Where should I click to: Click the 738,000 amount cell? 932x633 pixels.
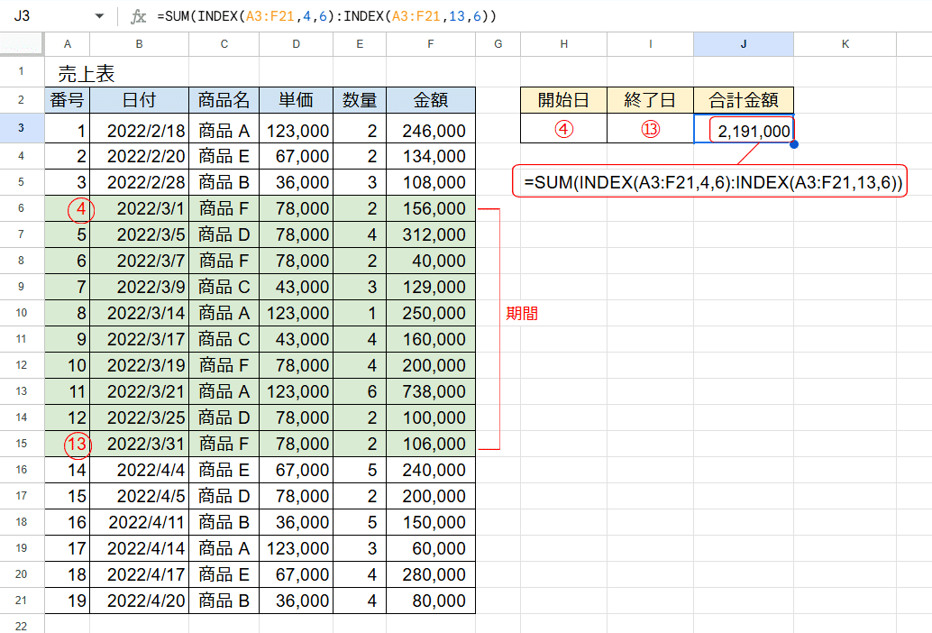click(x=430, y=390)
